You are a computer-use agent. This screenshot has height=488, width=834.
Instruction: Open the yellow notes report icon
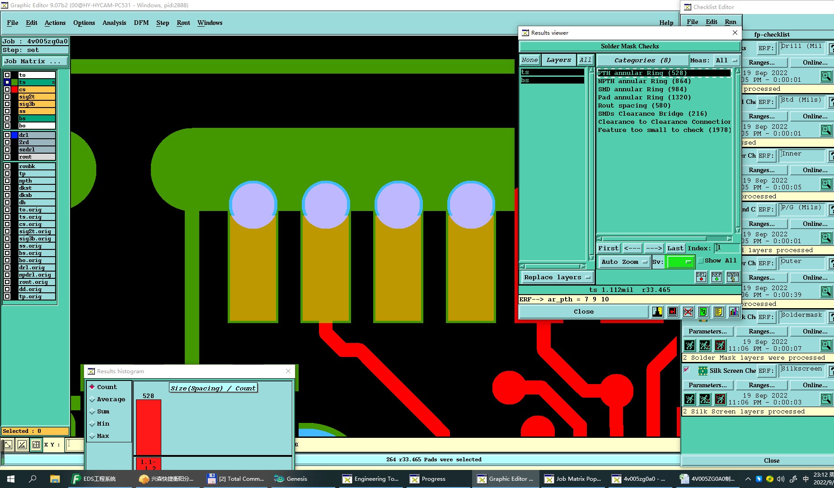[719, 312]
